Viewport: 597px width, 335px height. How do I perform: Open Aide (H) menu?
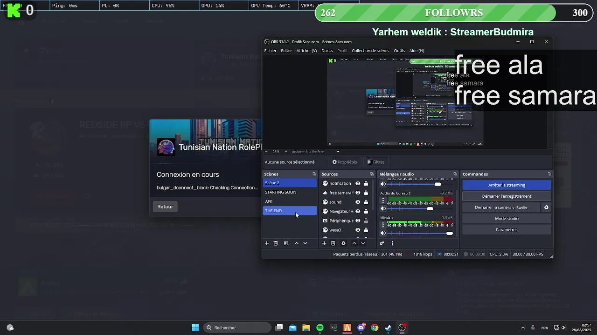point(417,51)
